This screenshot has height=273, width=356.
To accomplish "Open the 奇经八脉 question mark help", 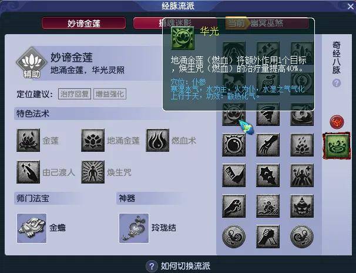I will 337,83.
